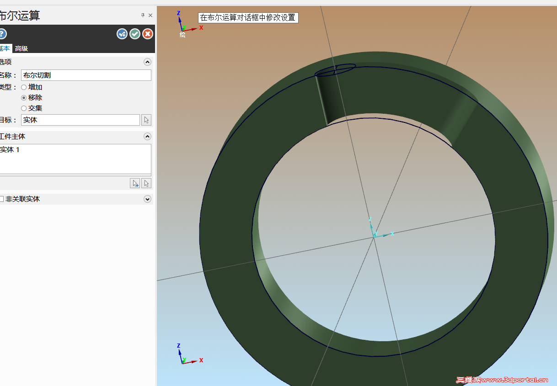Select the 移除 type radio button
557x386 pixels.
[24, 98]
